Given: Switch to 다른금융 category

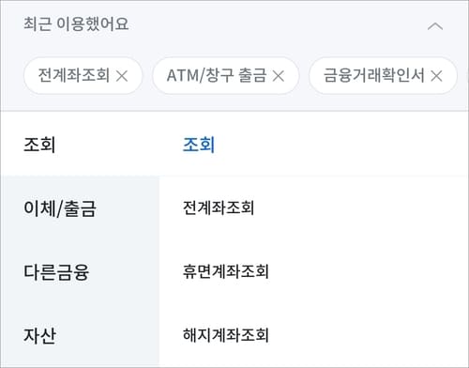Looking at the screenshot, I should click(x=56, y=272).
